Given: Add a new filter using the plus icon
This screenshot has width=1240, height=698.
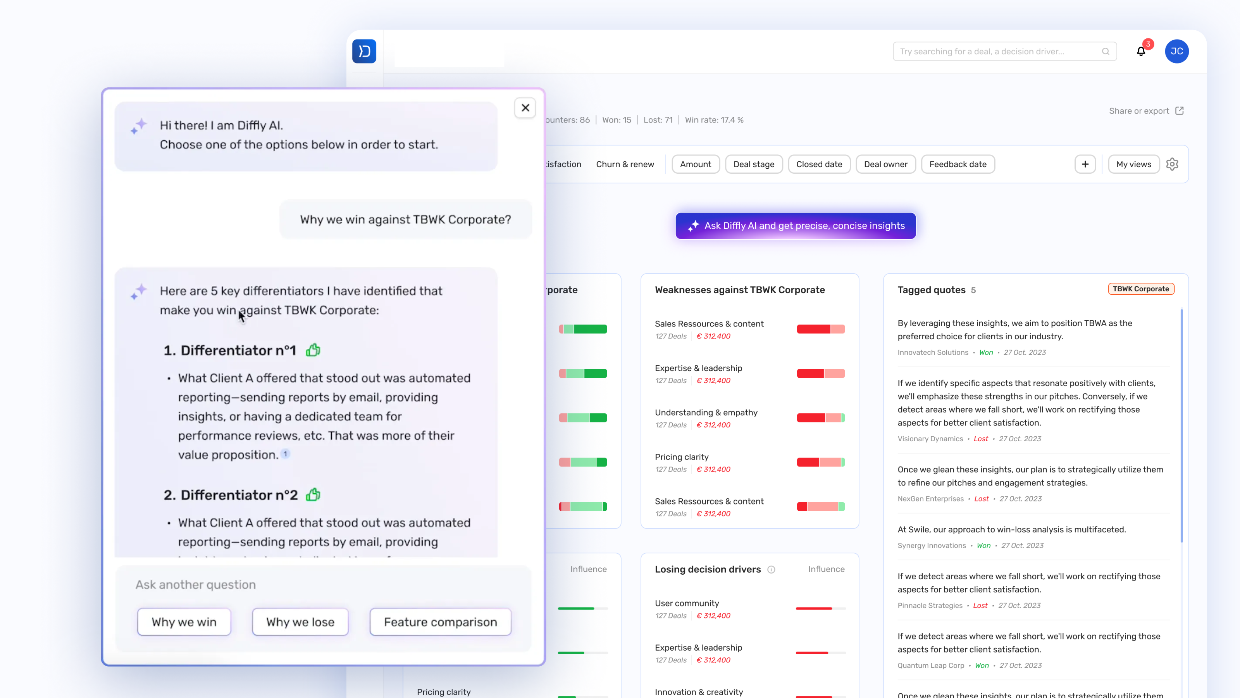Looking at the screenshot, I should tap(1085, 164).
